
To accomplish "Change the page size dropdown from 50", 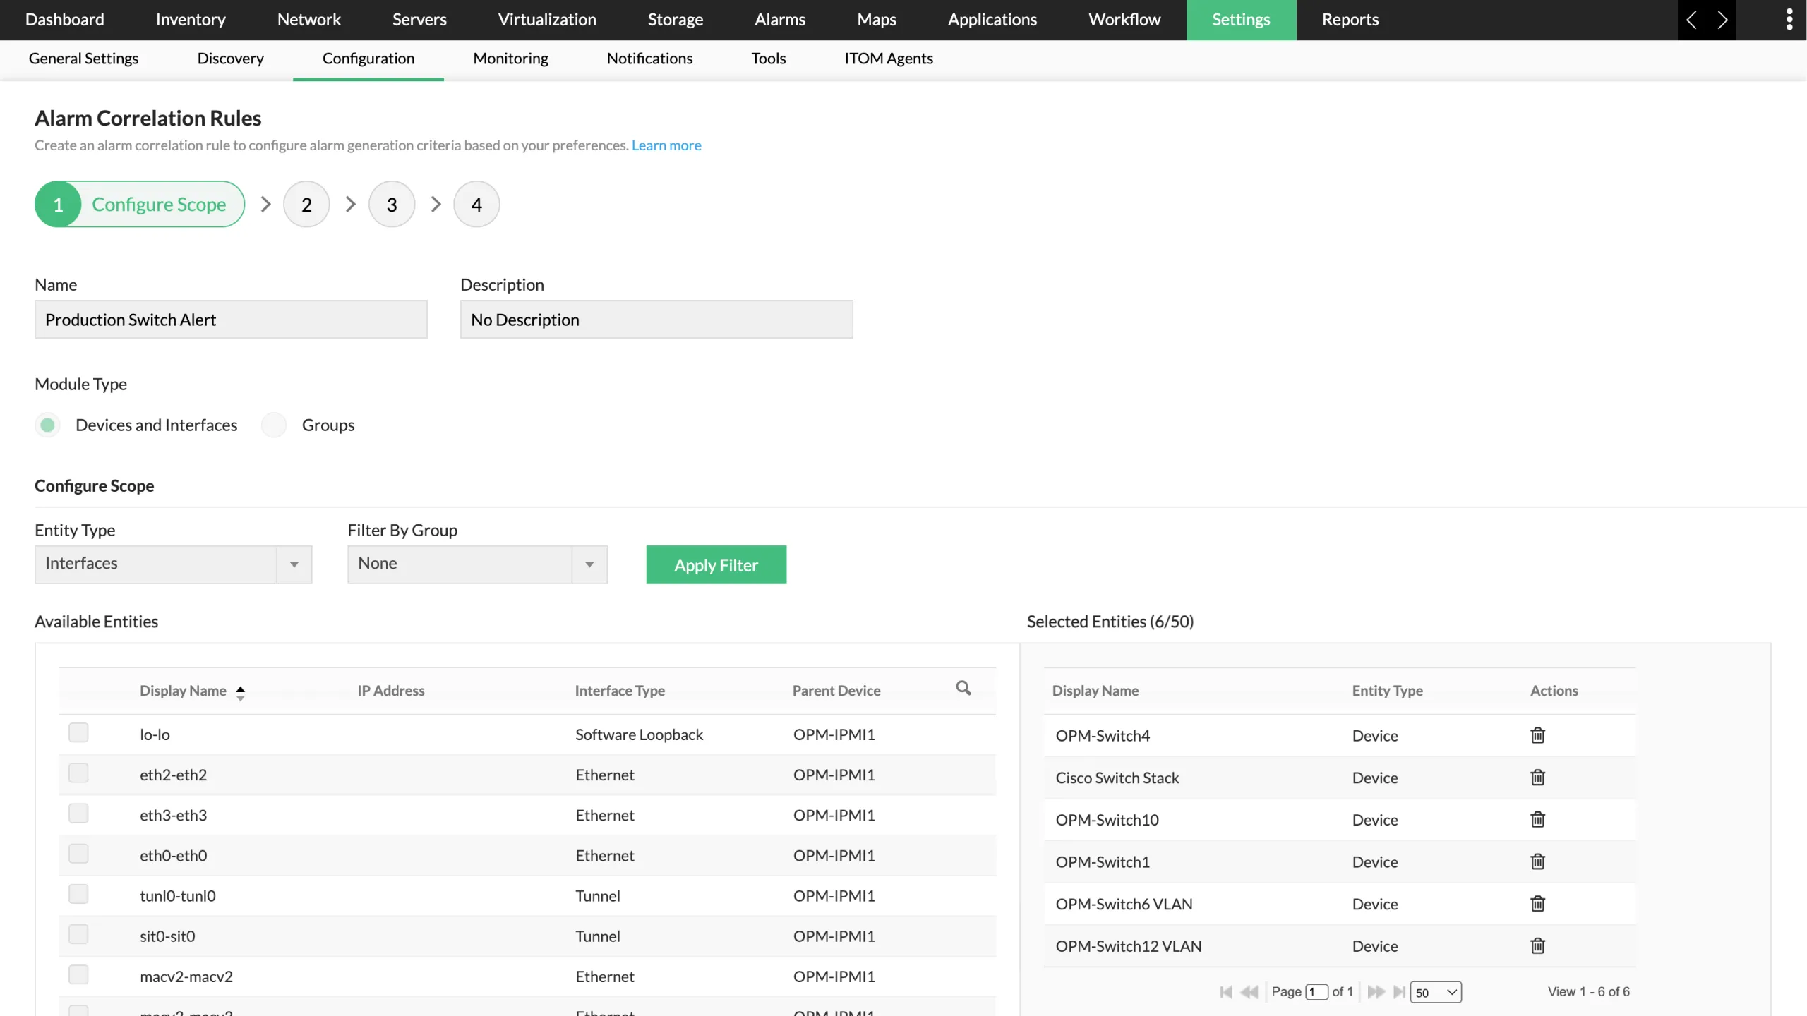I will point(1434,991).
